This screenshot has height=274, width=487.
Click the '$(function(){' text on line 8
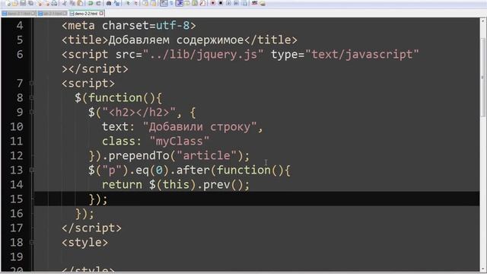119,98
